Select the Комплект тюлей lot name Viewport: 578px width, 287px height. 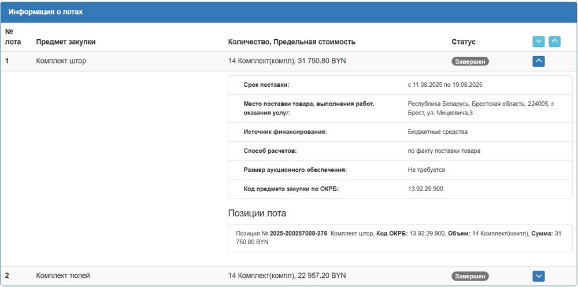coord(63,276)
